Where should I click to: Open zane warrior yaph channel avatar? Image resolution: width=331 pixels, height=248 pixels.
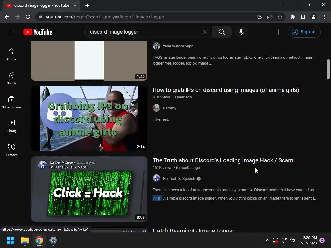click(x=156, y=46)
